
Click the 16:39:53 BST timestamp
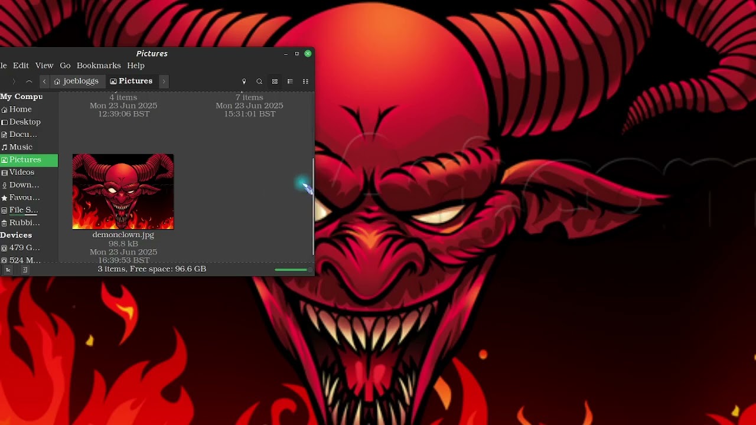pos(123,260)
